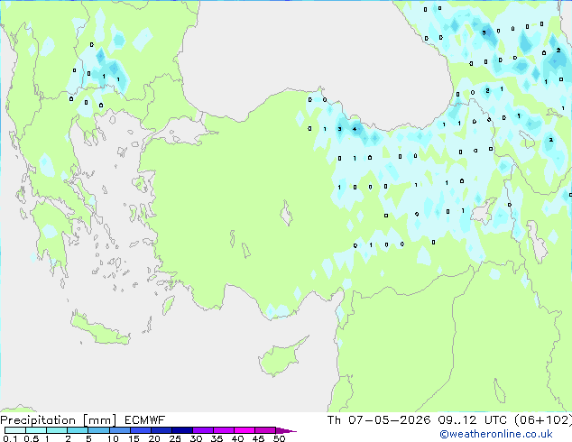Click the (06+102) forecast offset label
Viewport: 572px width, 442px height.
coord(543,420)
